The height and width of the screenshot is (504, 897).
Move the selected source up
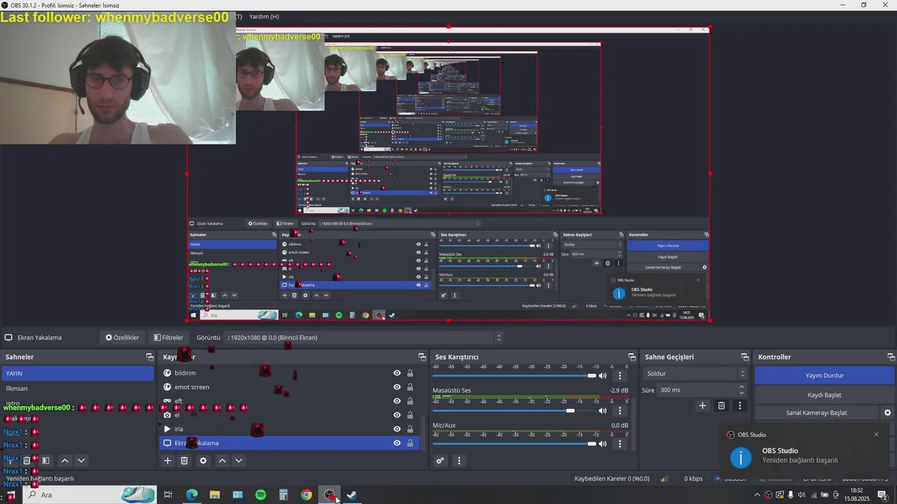tap(222, 461)
